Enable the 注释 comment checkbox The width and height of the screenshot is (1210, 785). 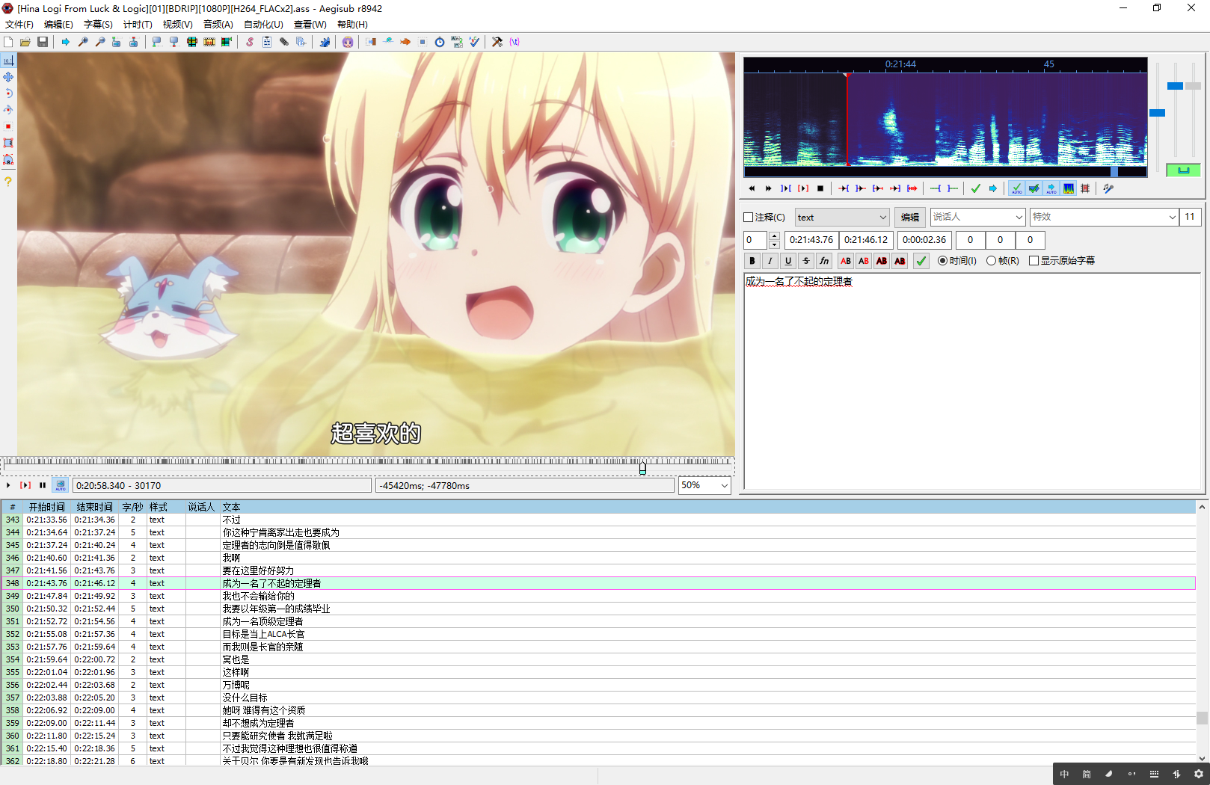coord(749,218)
